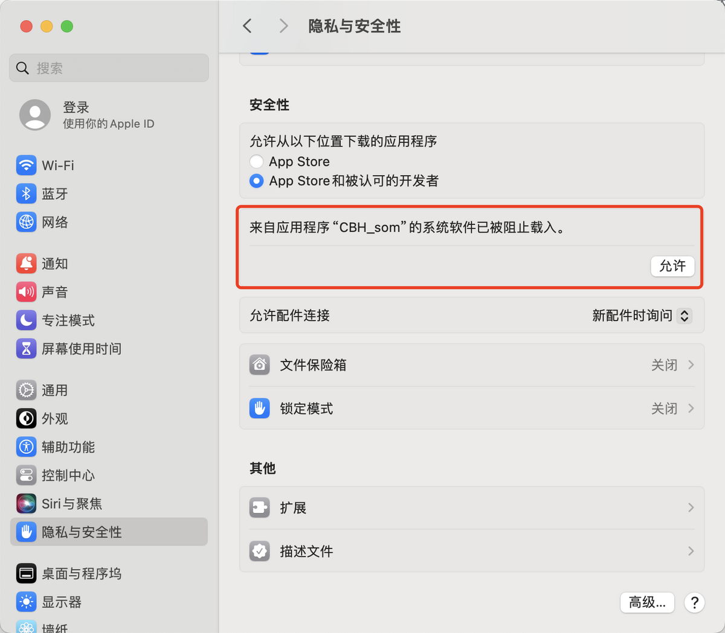Click the search magnifier icon
Screen dimensions: 725x633
click(22, 68)
